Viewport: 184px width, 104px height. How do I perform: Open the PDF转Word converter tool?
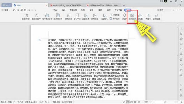[47, 16]
